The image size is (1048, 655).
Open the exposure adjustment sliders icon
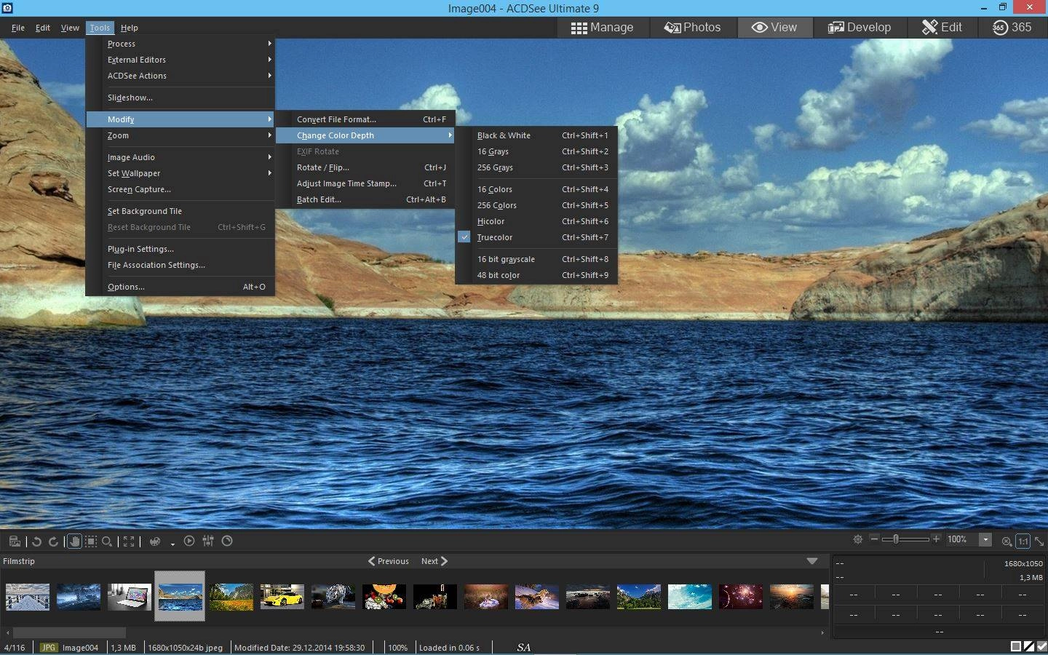click(208, 541)
